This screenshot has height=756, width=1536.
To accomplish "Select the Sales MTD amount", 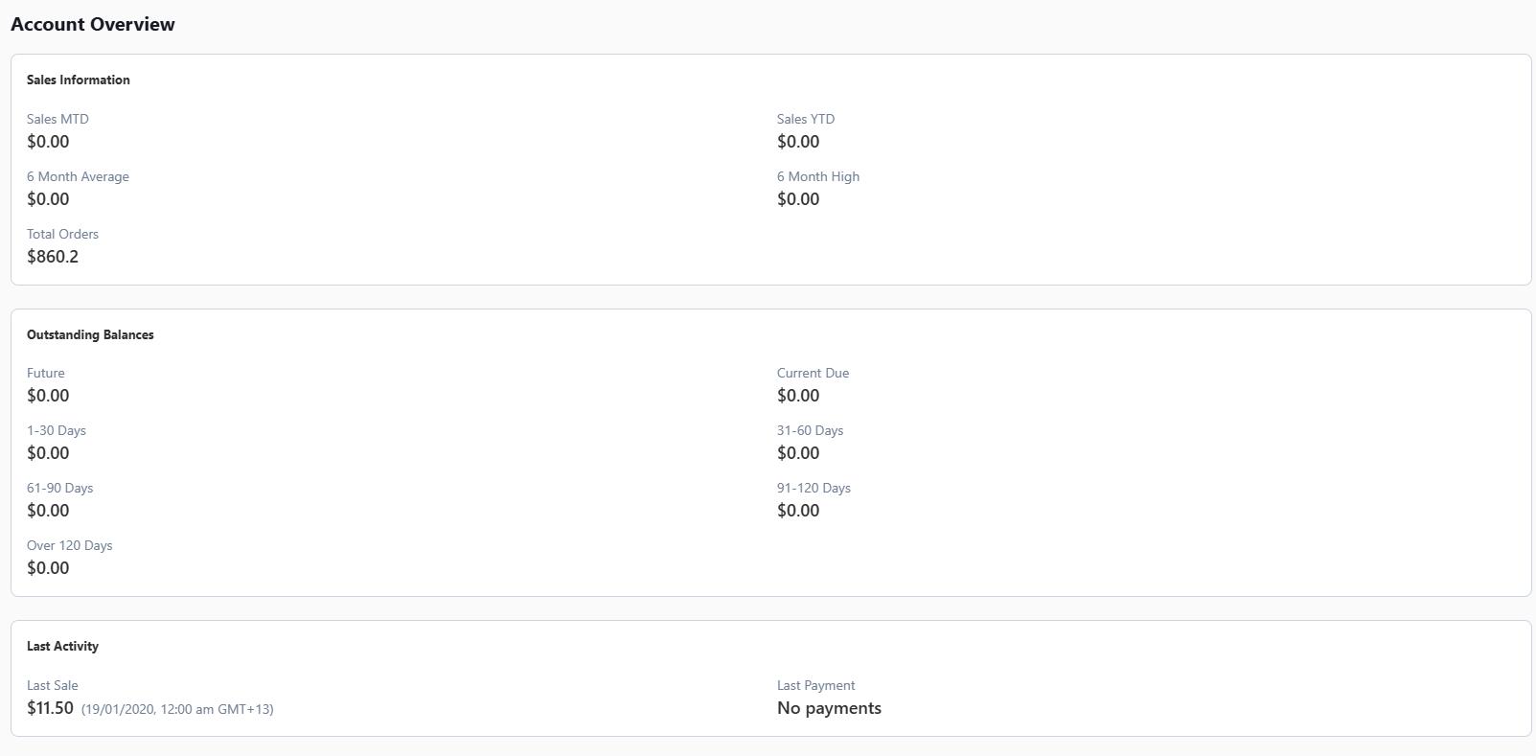I will pos(48,142).
